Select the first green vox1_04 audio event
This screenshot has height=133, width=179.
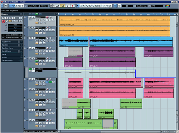(84, 104)
